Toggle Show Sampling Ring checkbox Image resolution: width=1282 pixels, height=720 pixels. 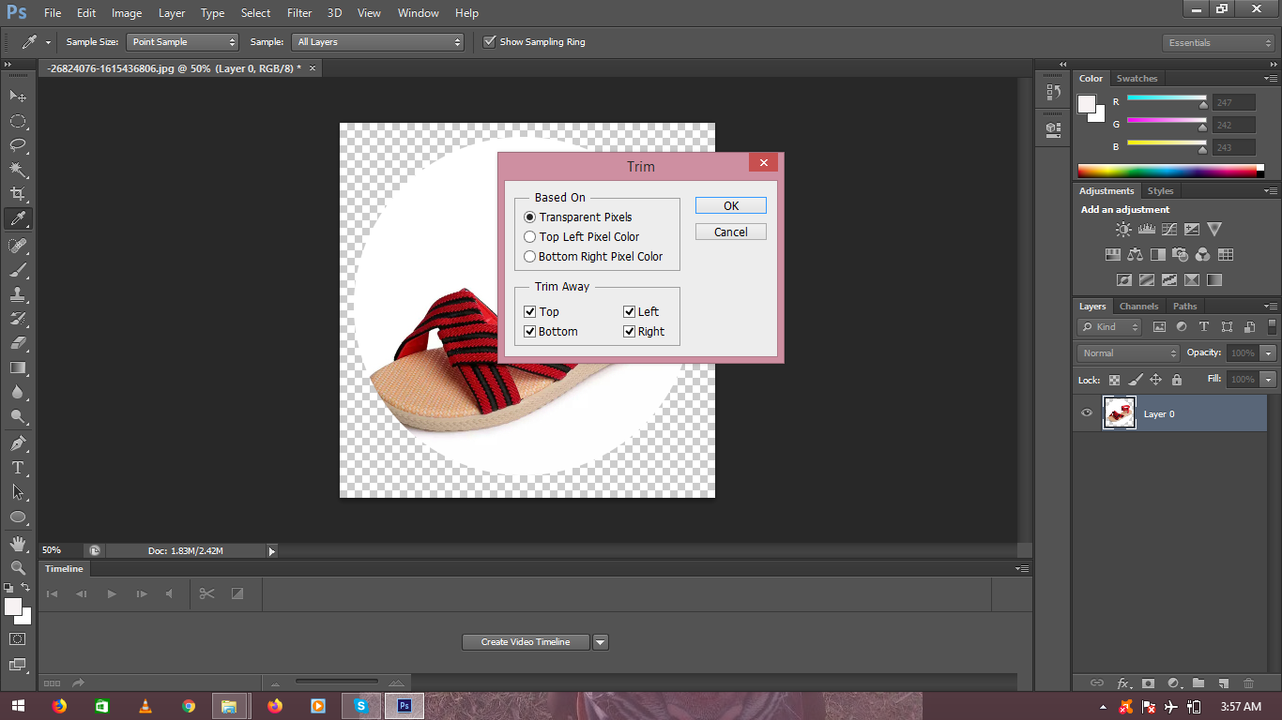pos(489,41)
